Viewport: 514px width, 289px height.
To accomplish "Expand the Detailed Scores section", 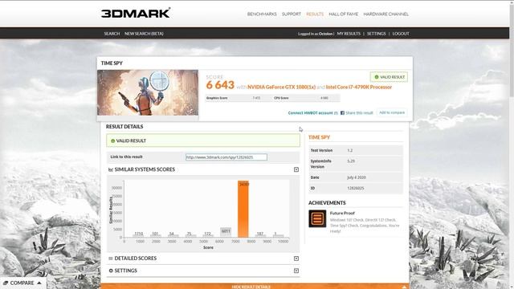I will 296,258.
